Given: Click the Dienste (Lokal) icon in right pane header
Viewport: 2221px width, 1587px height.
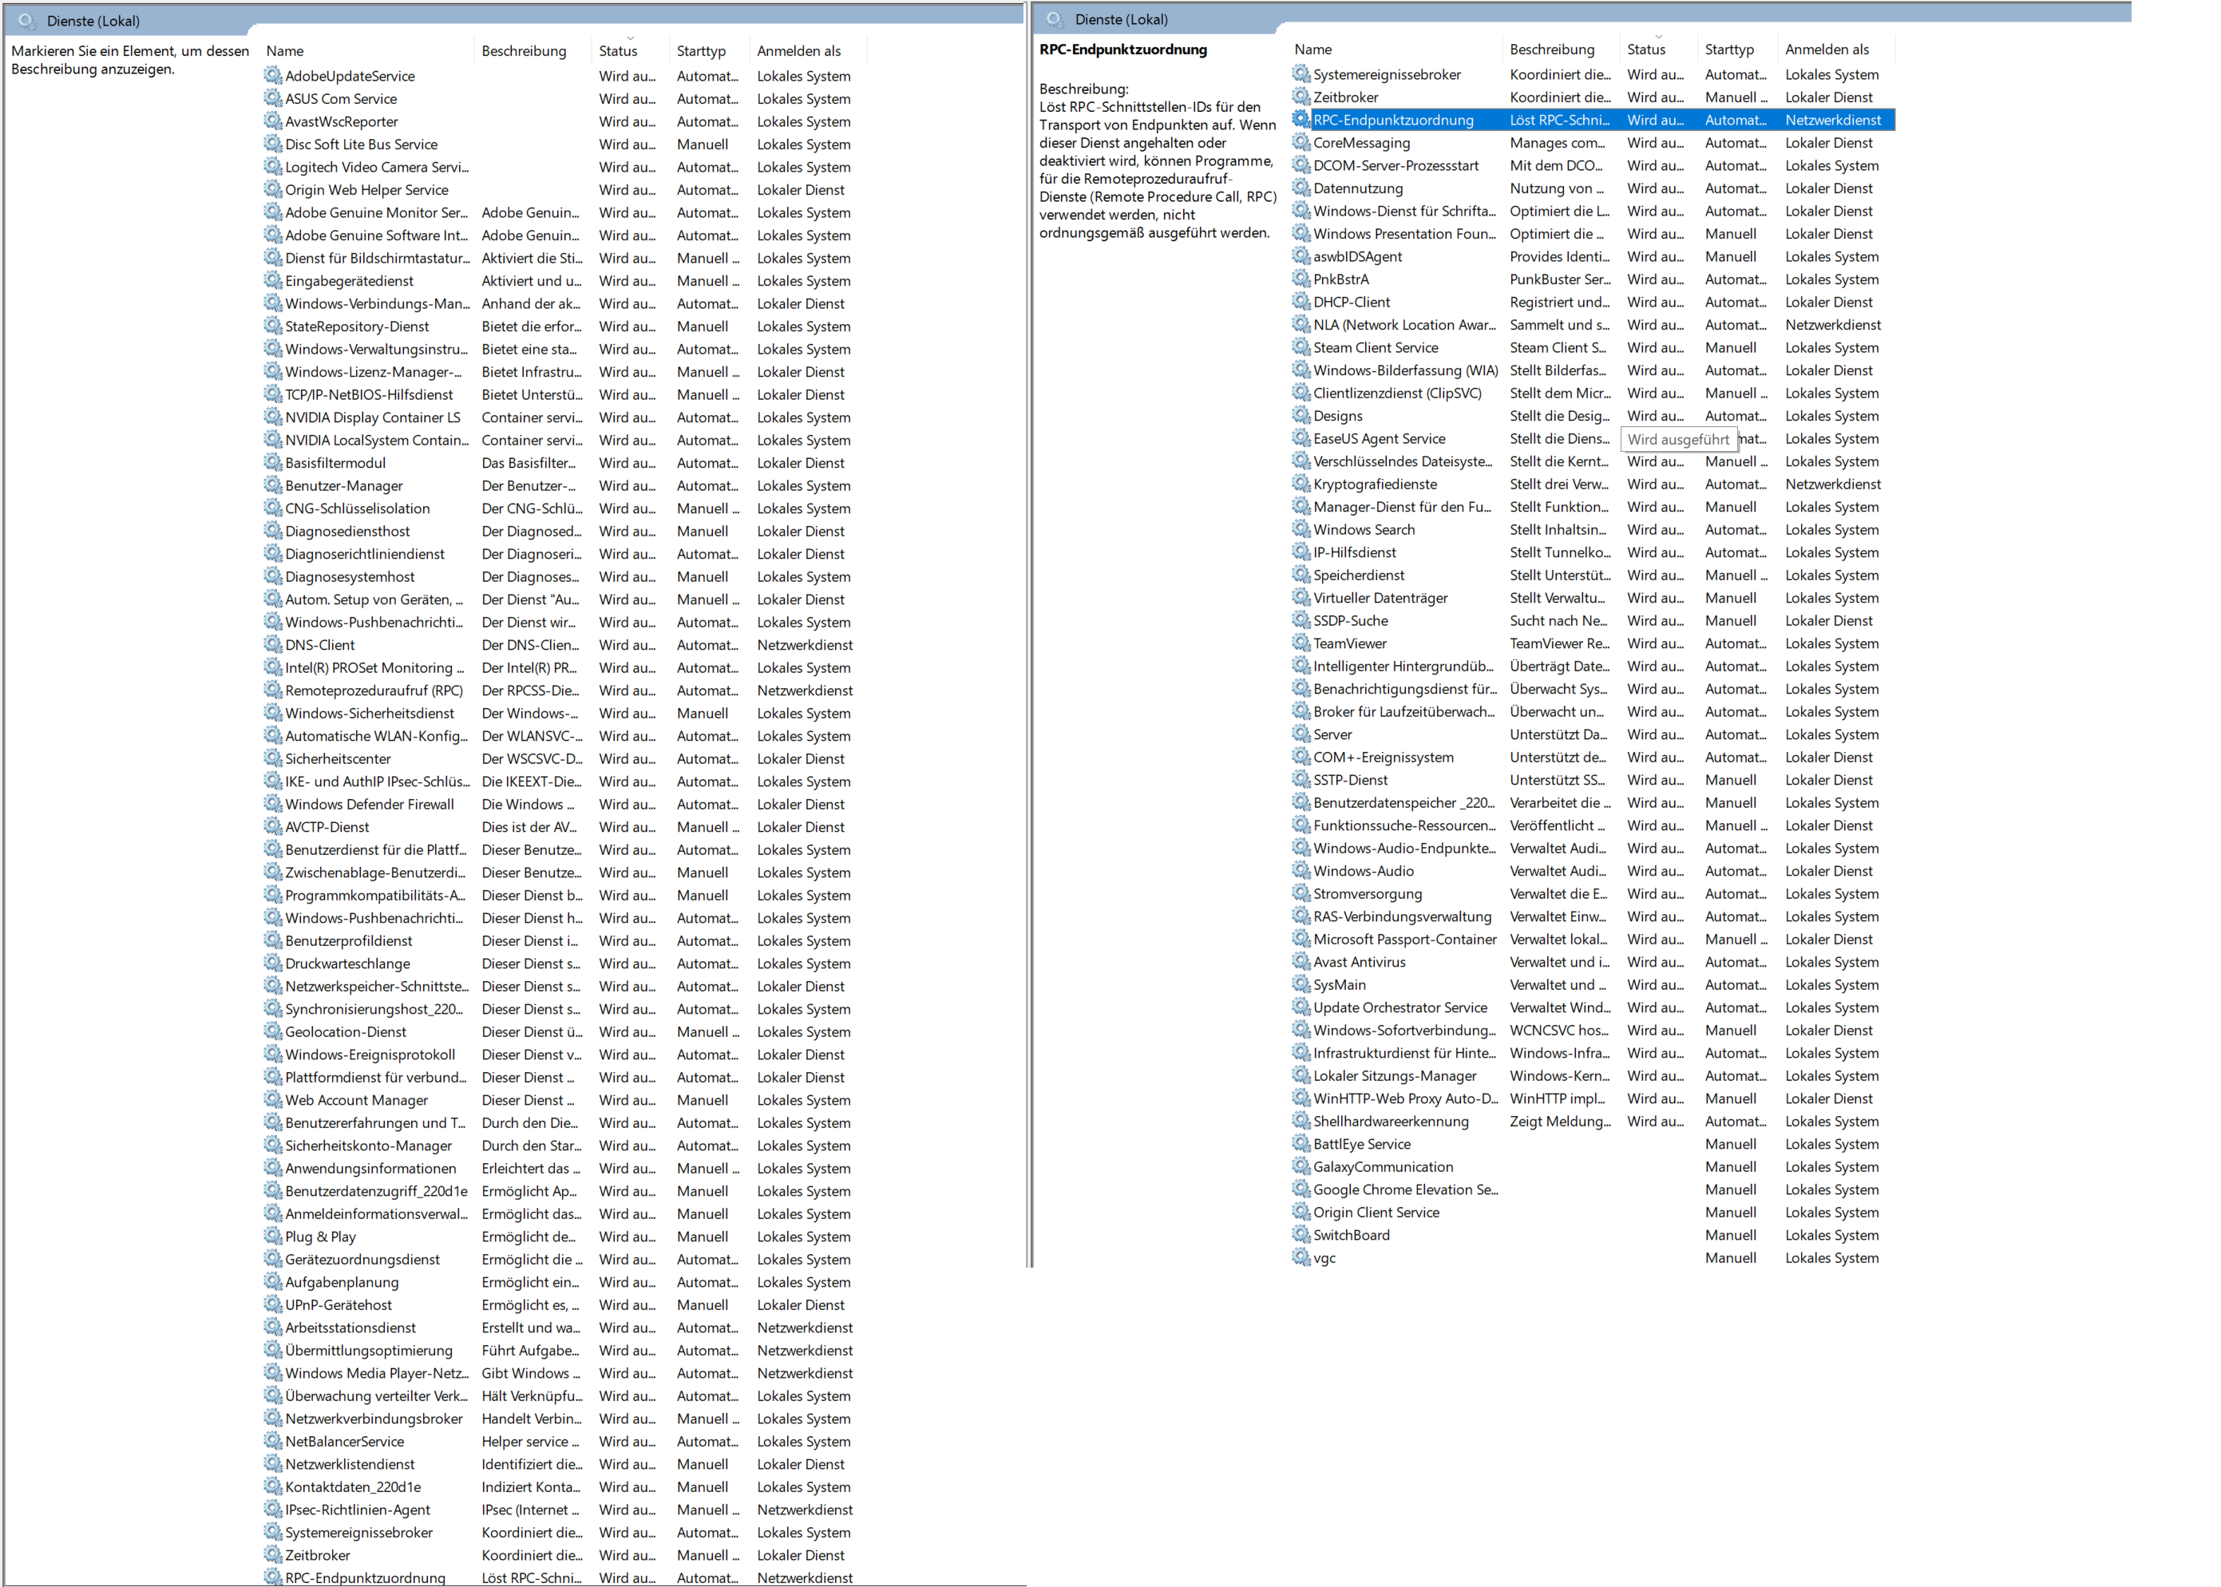Looking at the screenshot, I should (1055, 19).
